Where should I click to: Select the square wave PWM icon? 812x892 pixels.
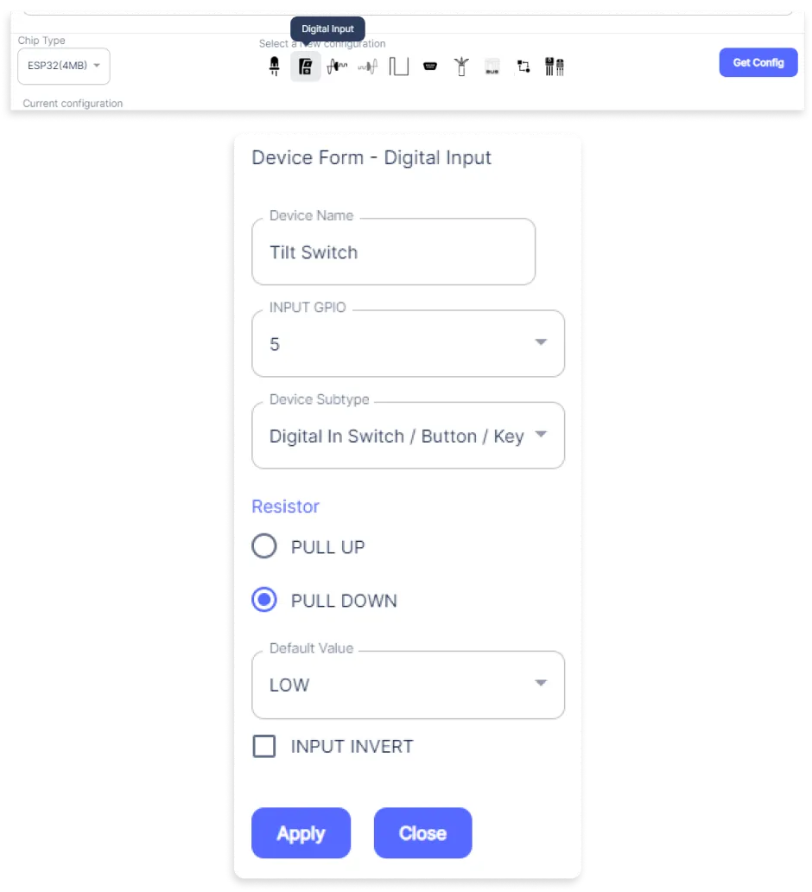click(398, 67)
